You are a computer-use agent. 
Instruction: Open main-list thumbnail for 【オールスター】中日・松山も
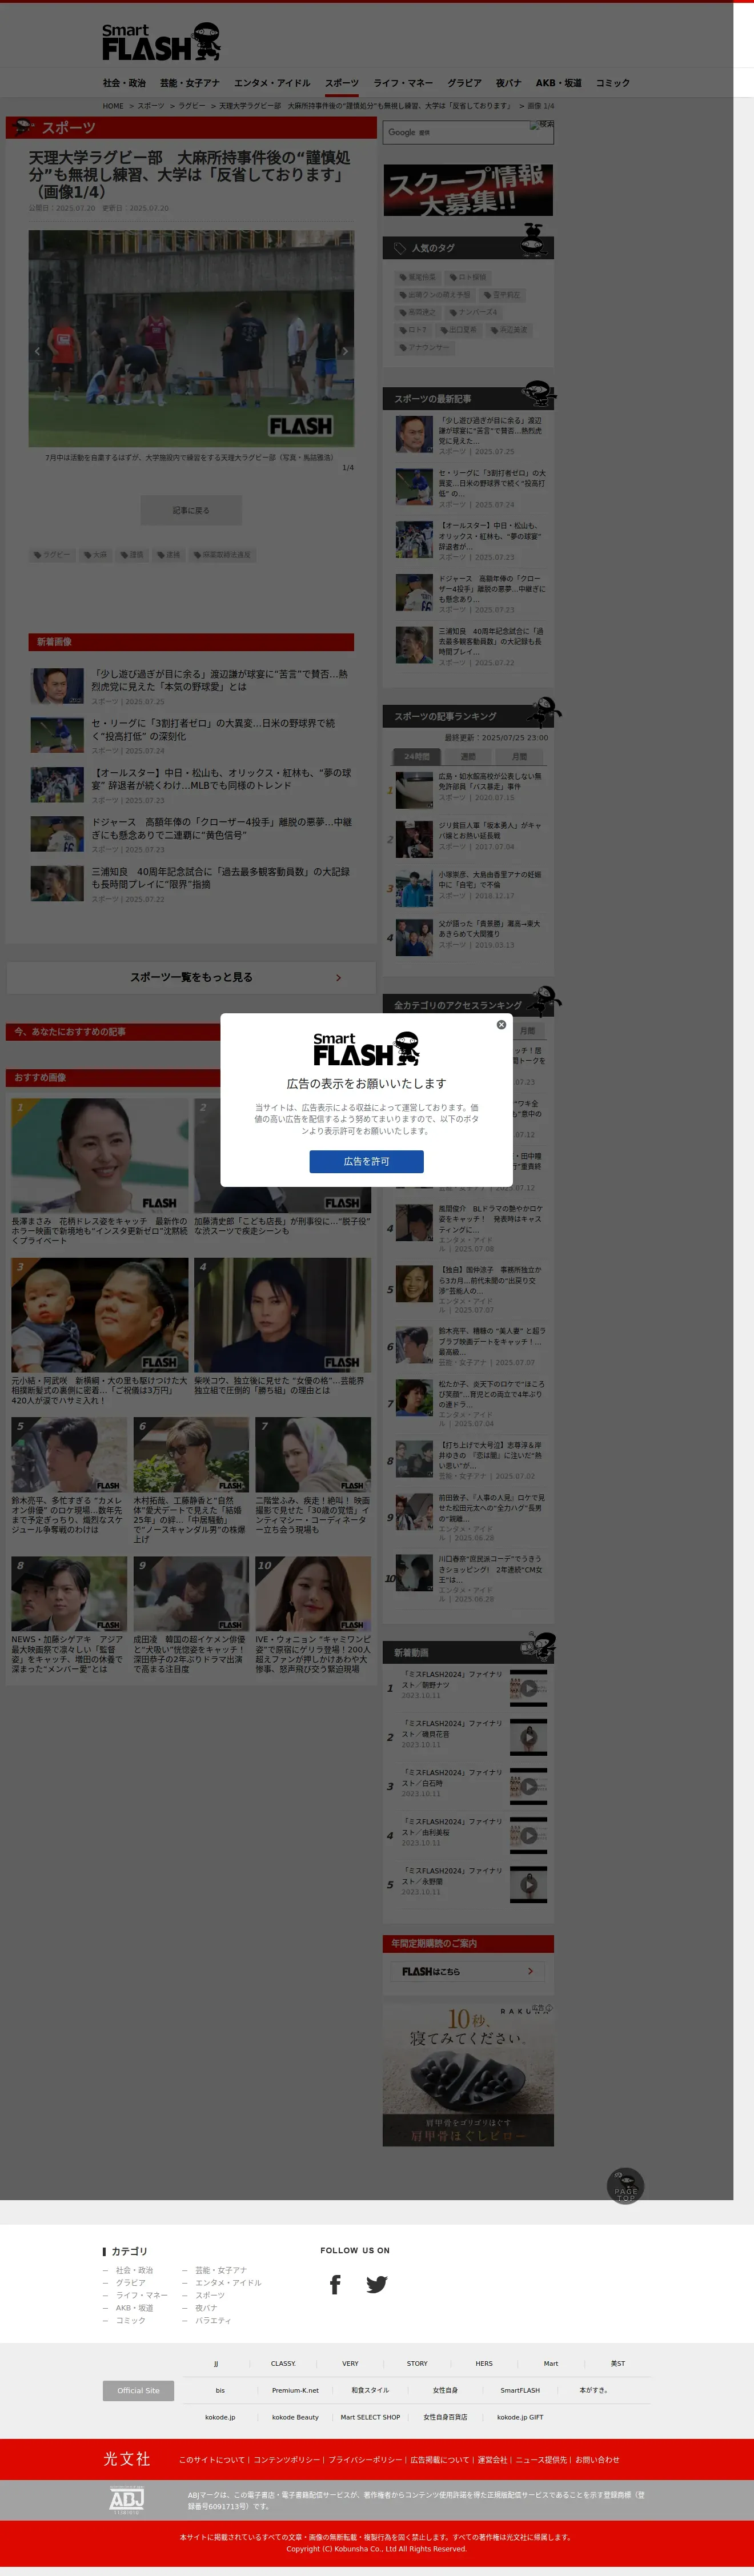[x=57, y=785]
